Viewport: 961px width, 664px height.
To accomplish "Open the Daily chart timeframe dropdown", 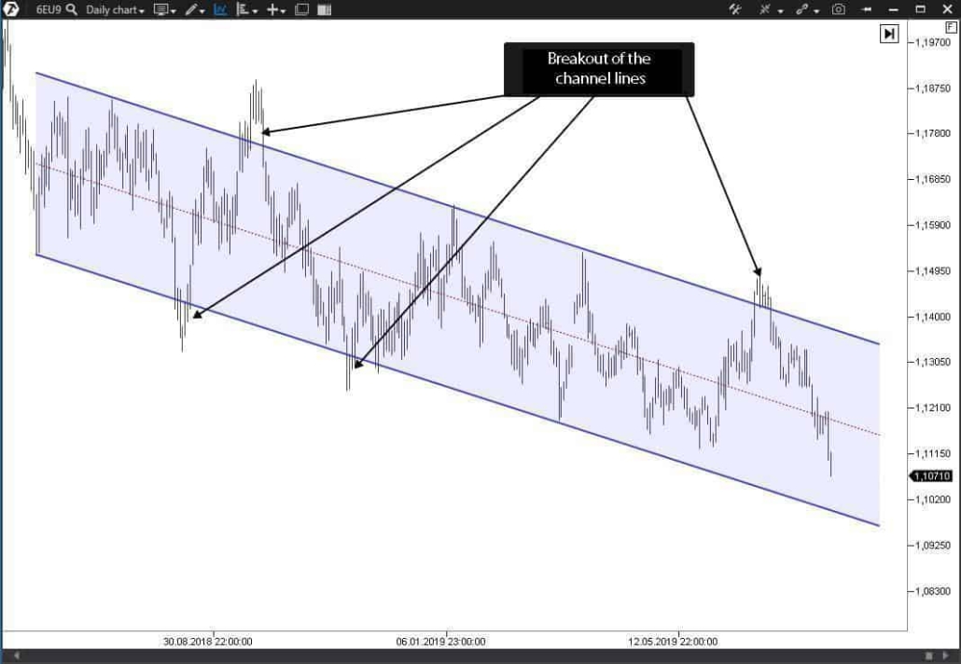I will pos(115,9).
